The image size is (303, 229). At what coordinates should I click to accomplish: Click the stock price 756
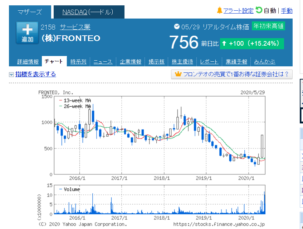(184, 42)
